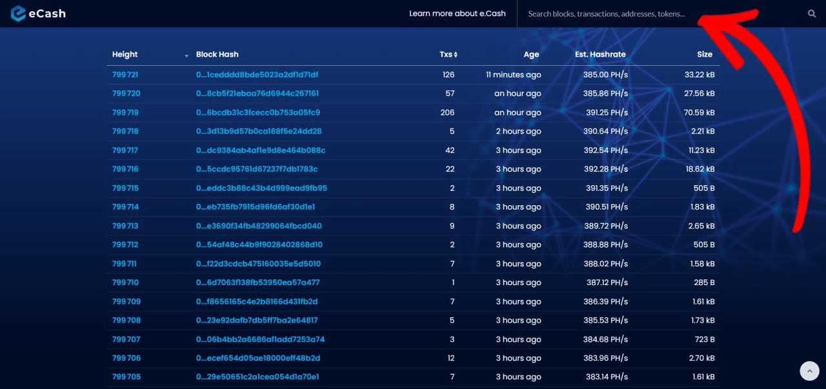
Task: Open Learn more about e.Cash link
Action: click(457, 14)
